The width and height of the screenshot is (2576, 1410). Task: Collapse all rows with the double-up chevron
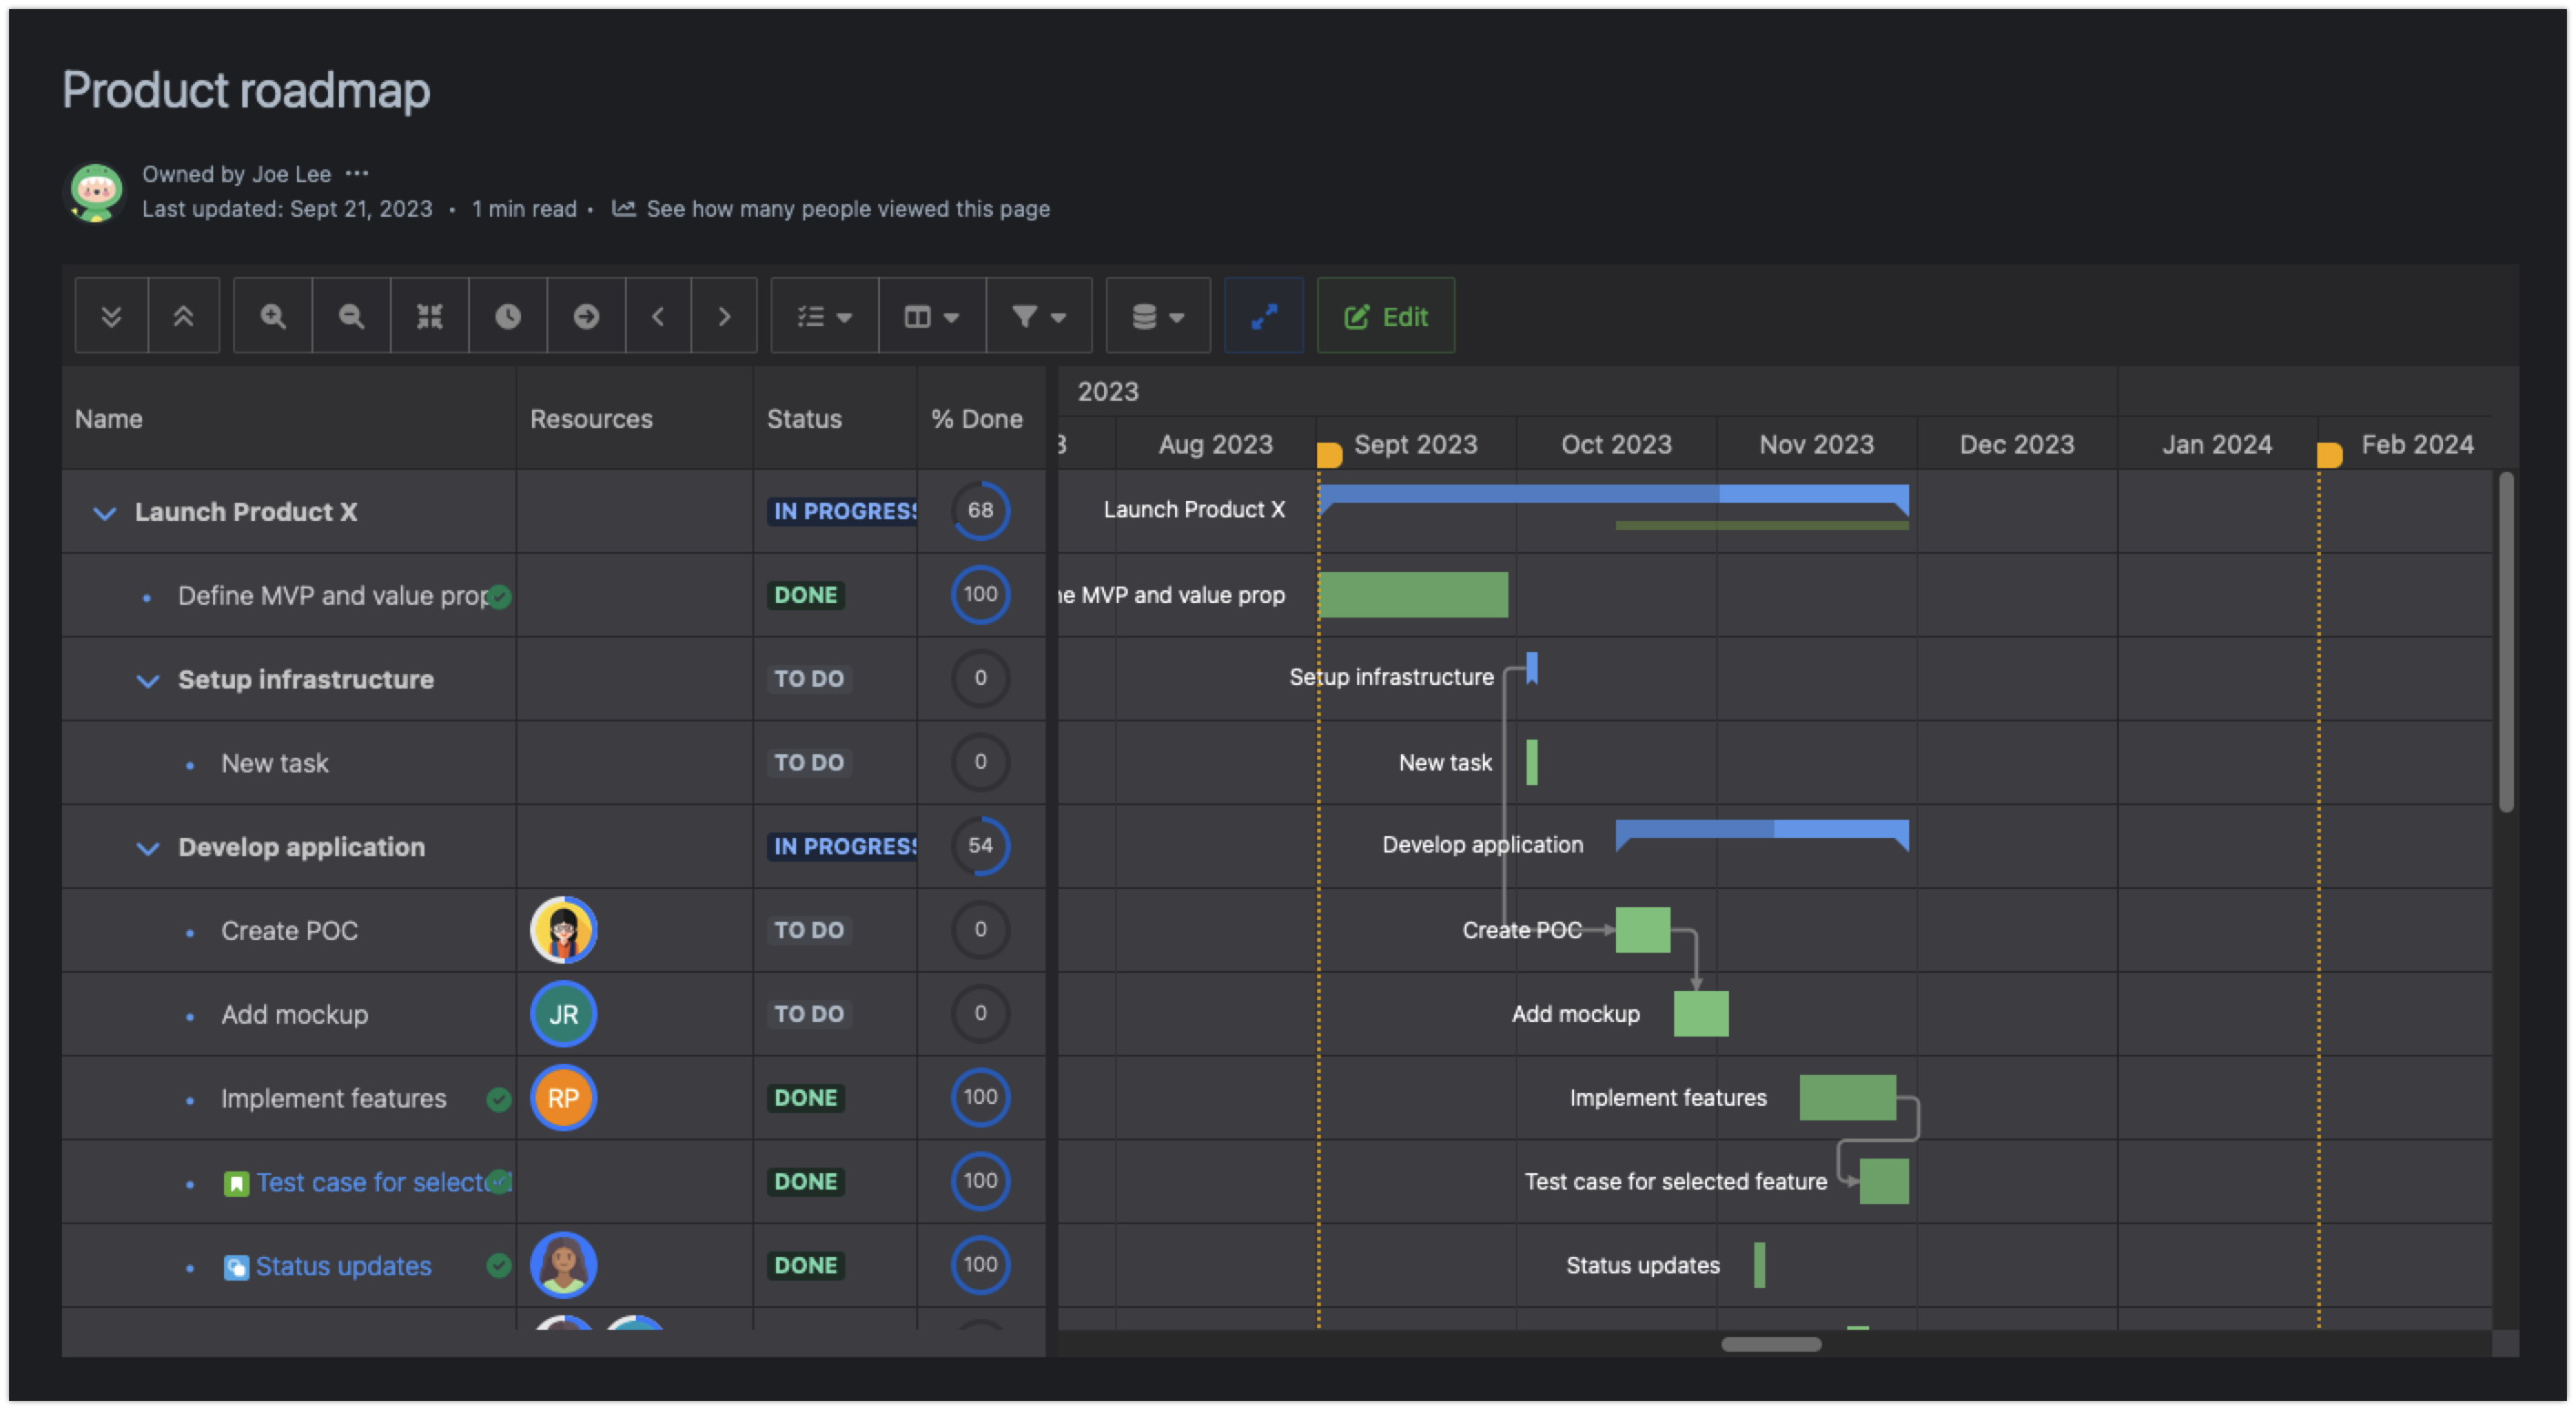(x=184, y=315)
